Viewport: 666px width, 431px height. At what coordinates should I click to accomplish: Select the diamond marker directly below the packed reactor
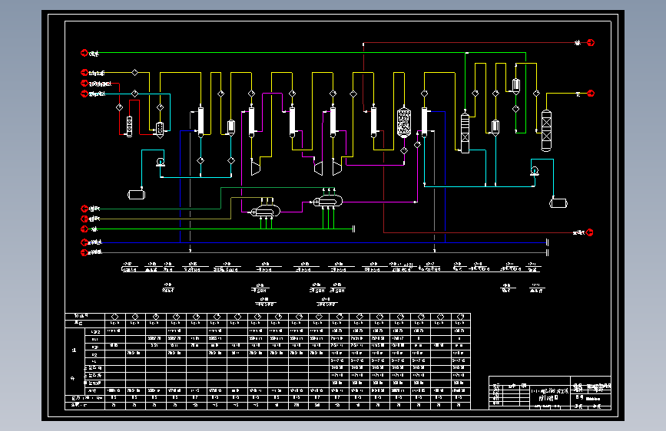coord(404,150)
